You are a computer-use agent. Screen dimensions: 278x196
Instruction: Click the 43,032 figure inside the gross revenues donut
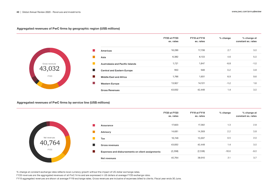49,69
